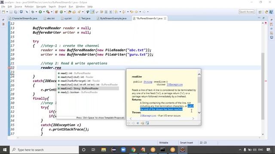Click the Previous Annotation toolbar icon
Image resolution: width=275 pixels, height=154 pixels.
click(124, 12)
